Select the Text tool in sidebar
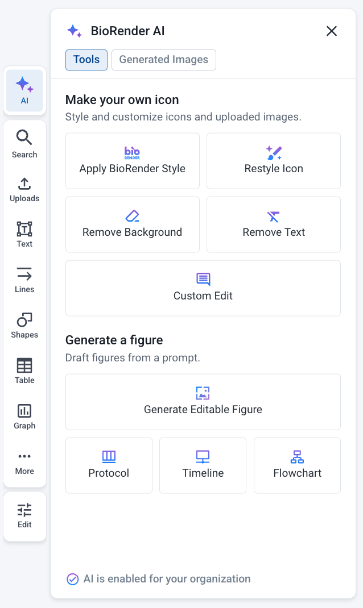Image resolution: width=363 pixels, height=608 pixels. (24, 235)
